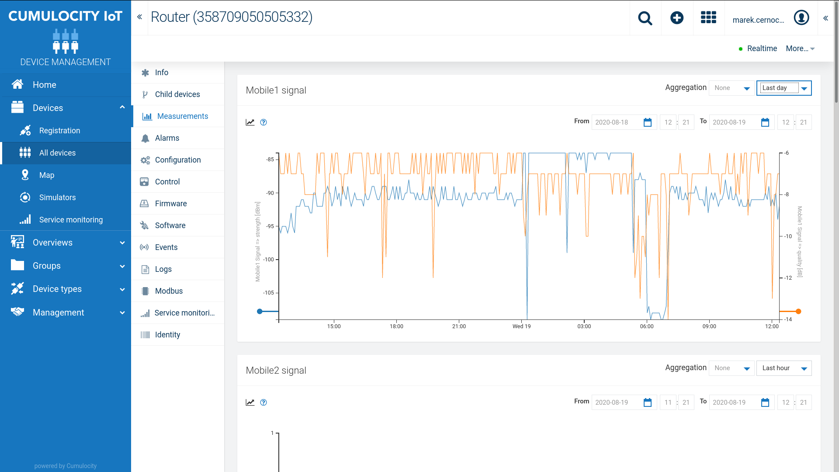Click the Modbus chip icon
The image size is (839, 472).
click(x=145, y=291)
